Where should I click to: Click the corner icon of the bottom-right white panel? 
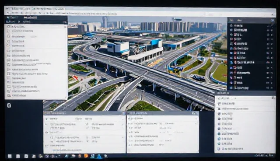pyautogui.click(x=273, y=98)
